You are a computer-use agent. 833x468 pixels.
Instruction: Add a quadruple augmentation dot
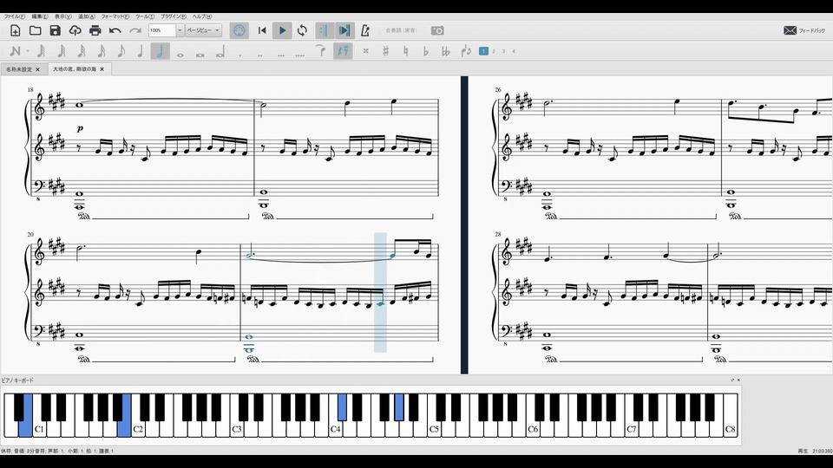coord(300,54)
